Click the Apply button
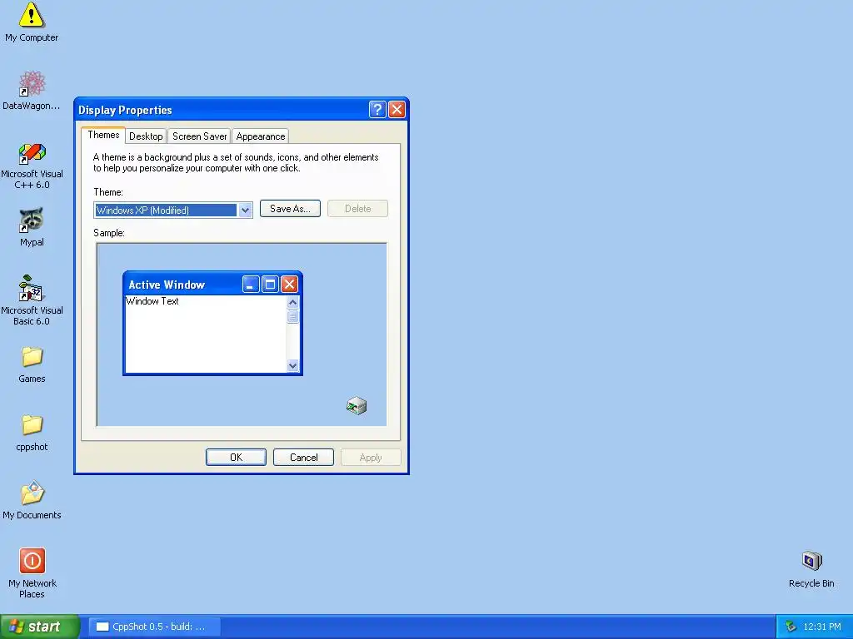The width and height of the screenshot is (853, 639). 371,458
